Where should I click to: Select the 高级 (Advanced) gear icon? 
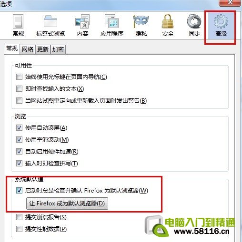pyautogui.click(x=221, y=25)
